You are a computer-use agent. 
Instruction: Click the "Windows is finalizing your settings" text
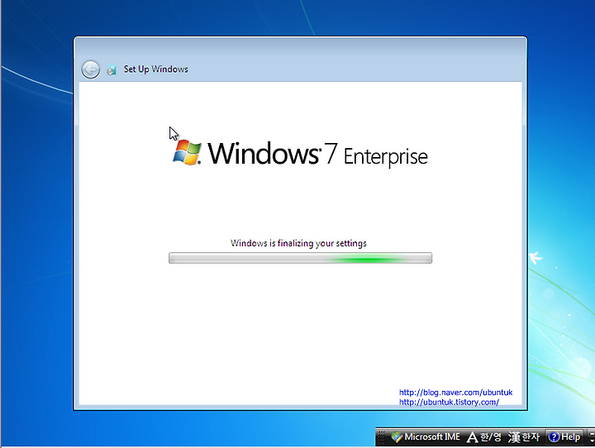pyautogui.click(x=298, y=243)
